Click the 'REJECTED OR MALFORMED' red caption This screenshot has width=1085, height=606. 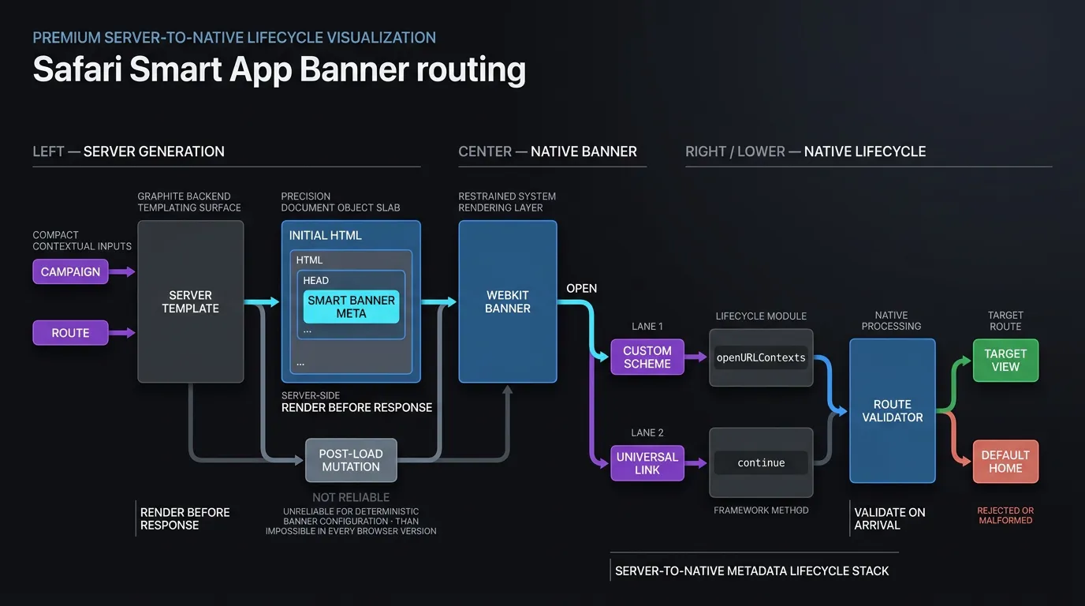coord(1005,515)
